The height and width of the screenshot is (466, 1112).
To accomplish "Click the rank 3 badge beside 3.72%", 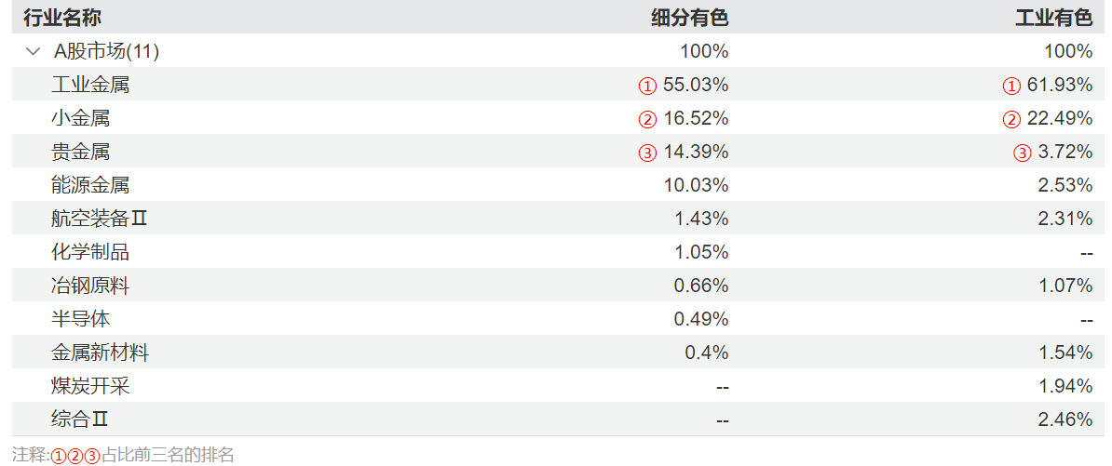I will point(1023,153).
